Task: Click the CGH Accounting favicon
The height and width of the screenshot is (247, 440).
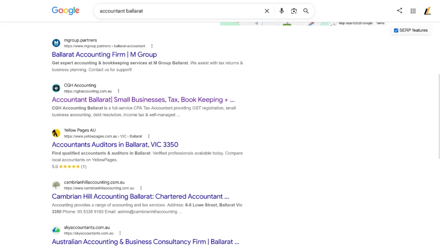Action: click(x=56, y=88)
